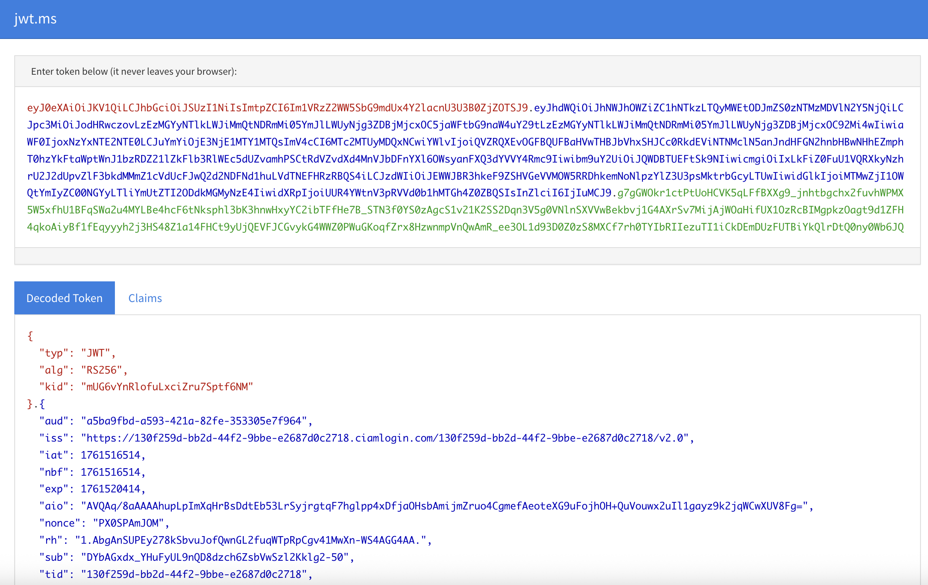928x585 pixels.
Task: Click the 'Enter token below' label
Action: (x=134, y=72)
